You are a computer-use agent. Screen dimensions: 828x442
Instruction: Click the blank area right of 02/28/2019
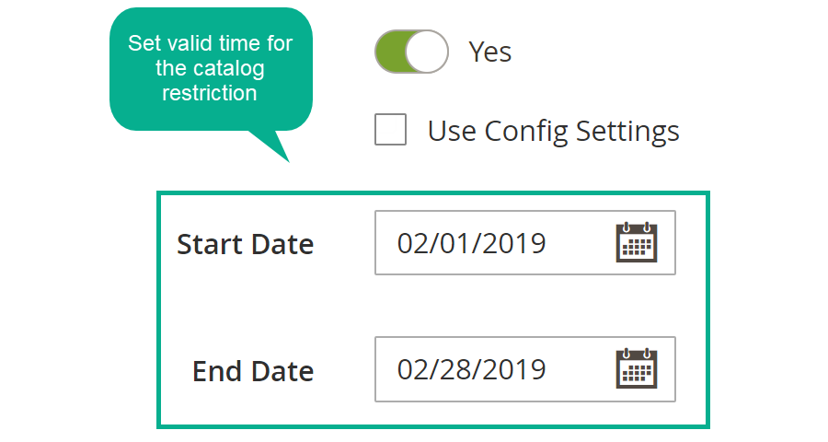[x=581, y=369]
